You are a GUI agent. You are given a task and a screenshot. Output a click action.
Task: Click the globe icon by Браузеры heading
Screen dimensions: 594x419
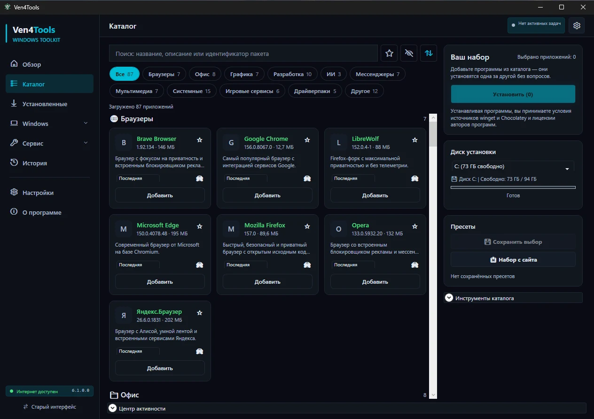pos(114,119)
